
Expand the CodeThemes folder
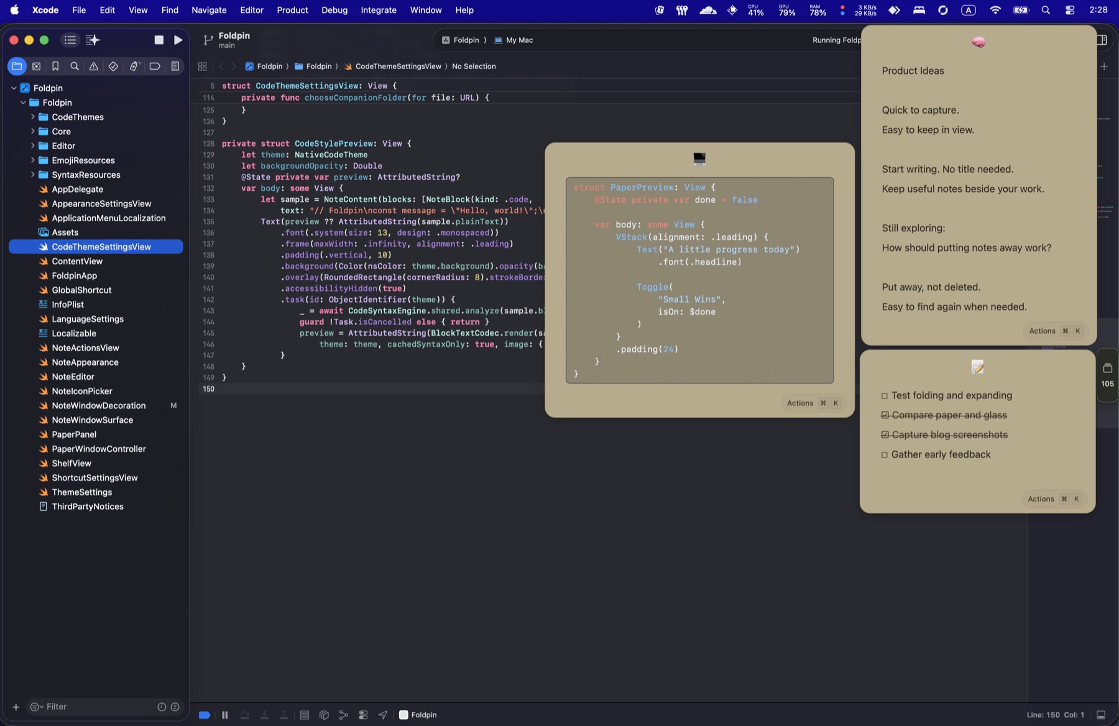32,117
